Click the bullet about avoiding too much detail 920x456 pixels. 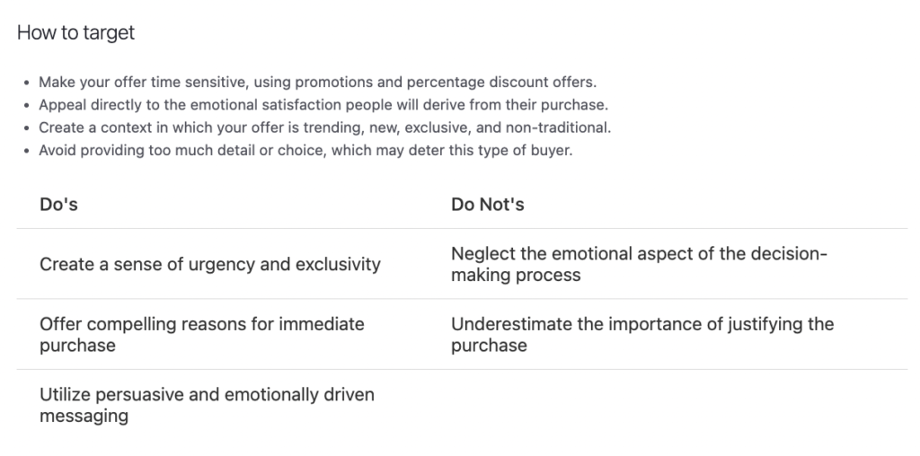(305, 150)
